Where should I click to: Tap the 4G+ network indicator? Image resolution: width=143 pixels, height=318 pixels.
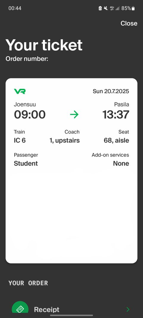[x=112, y=8]
